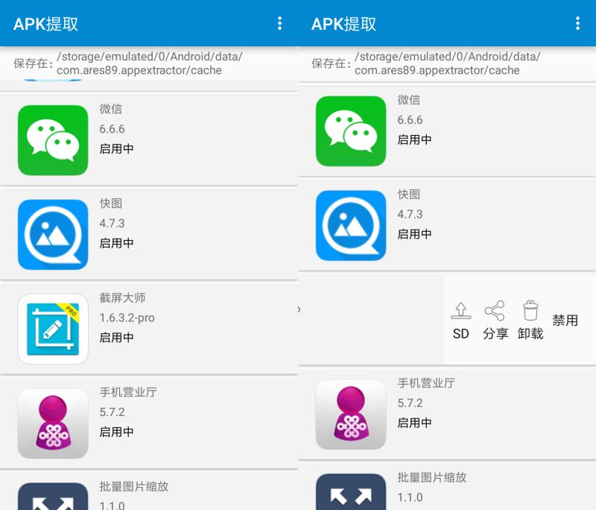The width and height of the screenshot is (596, 510).
Task: Tap version 1.1.0 in the right screen
Action: (x=410, y=497)
